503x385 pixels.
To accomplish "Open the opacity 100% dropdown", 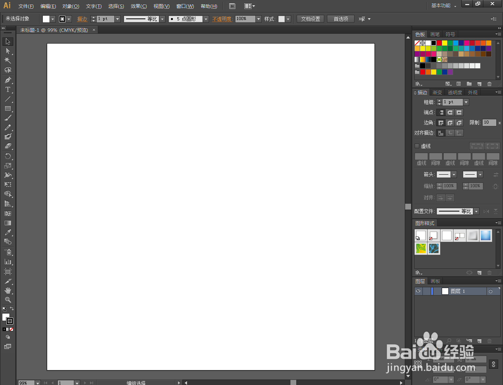I will click(259, 19).
